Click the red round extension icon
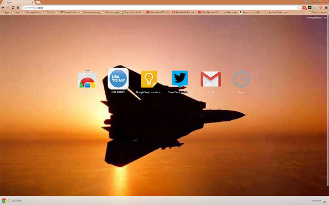The width and height of the screenshot is (329, 205). point(321,8)
